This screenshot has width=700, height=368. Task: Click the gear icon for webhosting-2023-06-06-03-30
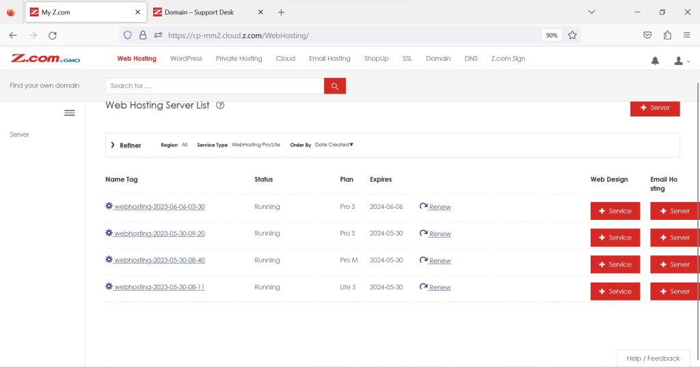click(109, 206)
